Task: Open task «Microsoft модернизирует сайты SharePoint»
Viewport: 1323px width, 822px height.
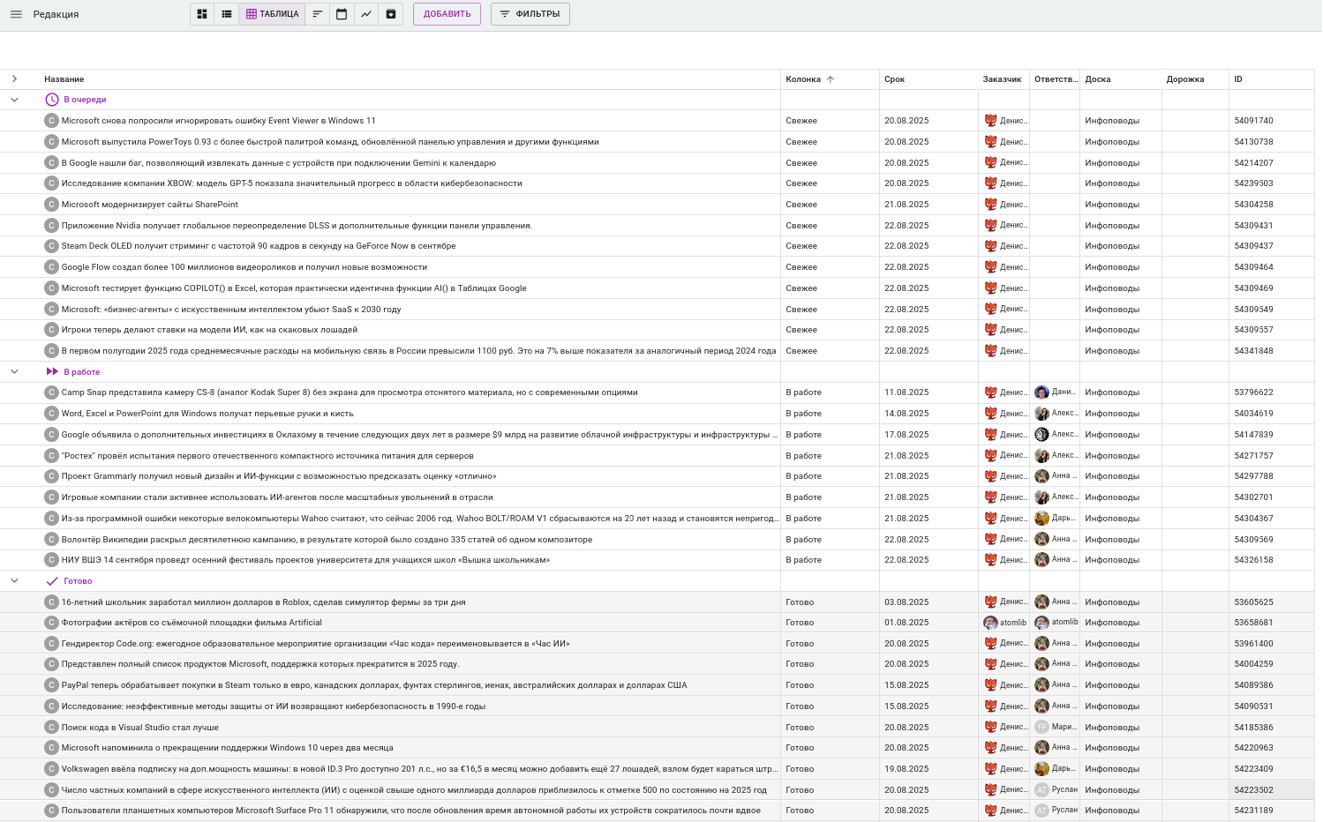Action: pos(150,205)
